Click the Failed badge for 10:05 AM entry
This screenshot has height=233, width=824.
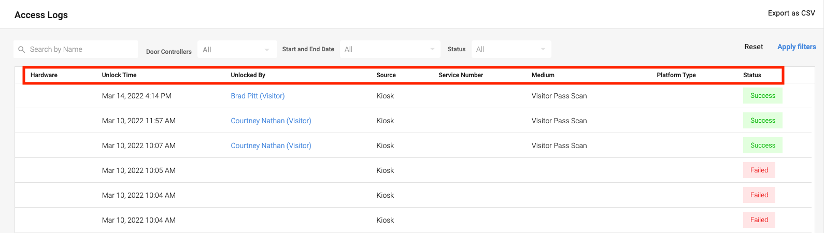coord(759,170)
